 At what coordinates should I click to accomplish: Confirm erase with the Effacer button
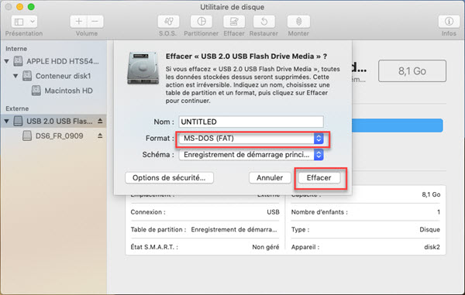pyautogui.click(x=319, y=178)
